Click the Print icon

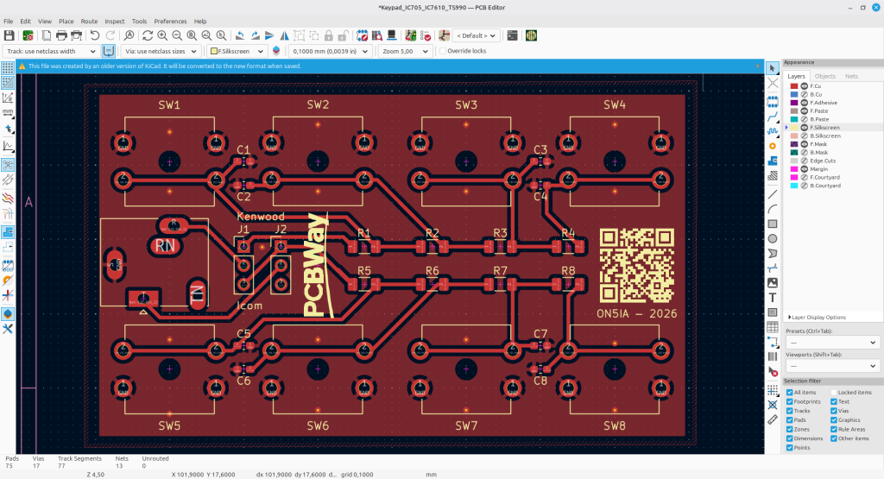click(61, 35)
